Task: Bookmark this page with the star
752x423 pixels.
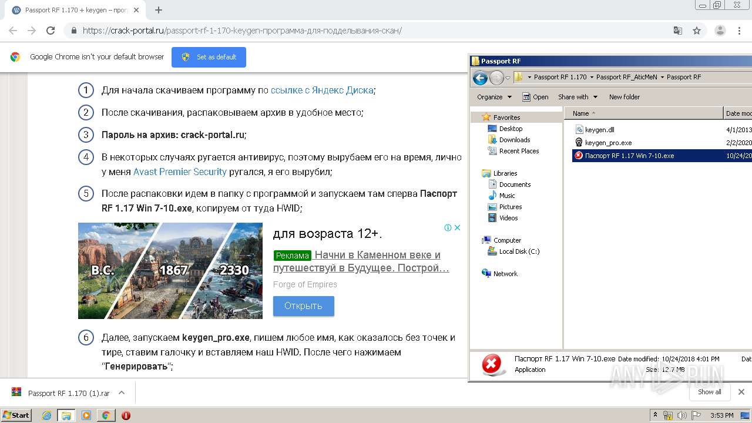Action: tap(697, 31)
